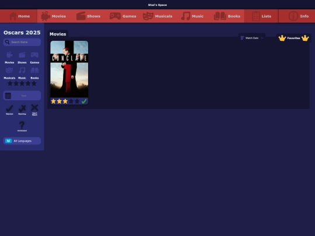Screen dimensions: 315x236
Task: Open the Home page in the navigation bar
Action: [x=19, y=16]
